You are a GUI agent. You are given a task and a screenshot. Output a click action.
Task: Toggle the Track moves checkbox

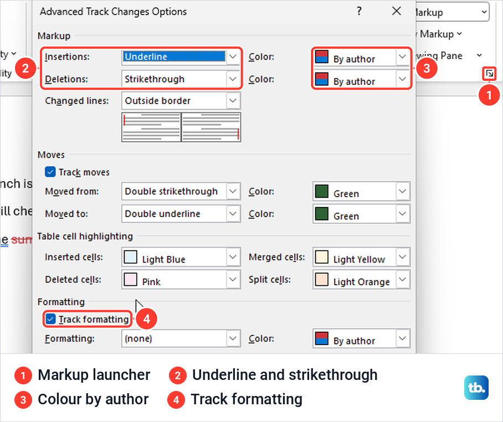[x=50, y=172]
